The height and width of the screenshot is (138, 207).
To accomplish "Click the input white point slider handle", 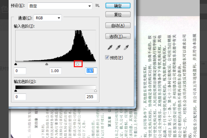I will [78, 64].
